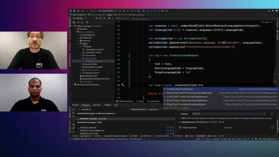Click the Locate File target icon in Solution panel
Viewport: 279px width, 157px height.
(x=96, y=18)
